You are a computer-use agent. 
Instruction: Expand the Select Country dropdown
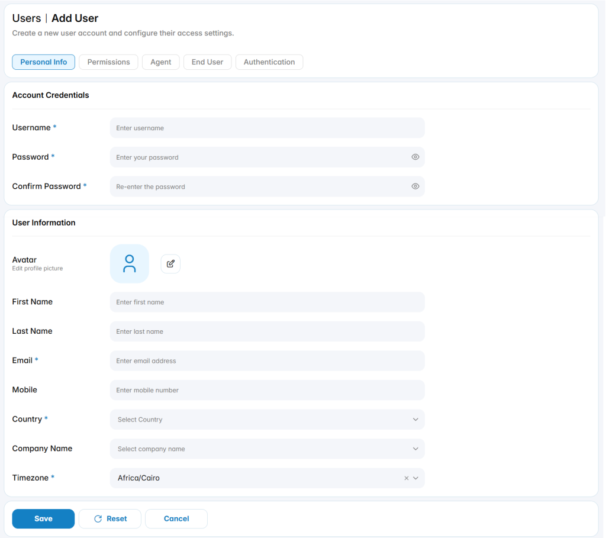(267, 420)
